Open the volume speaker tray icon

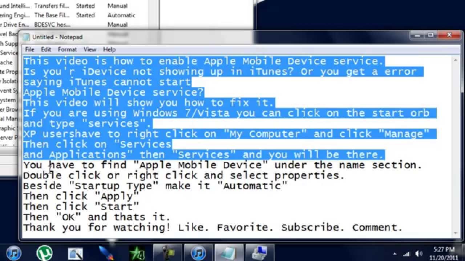click(x=418, y=254)
